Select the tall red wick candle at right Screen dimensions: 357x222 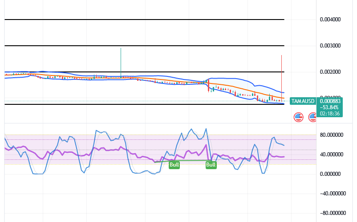click(282, 78)
